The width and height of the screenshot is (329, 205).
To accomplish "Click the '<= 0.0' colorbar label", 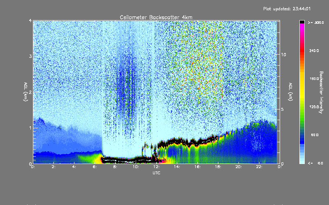I will pyautogui.click(x=316, y=163).
